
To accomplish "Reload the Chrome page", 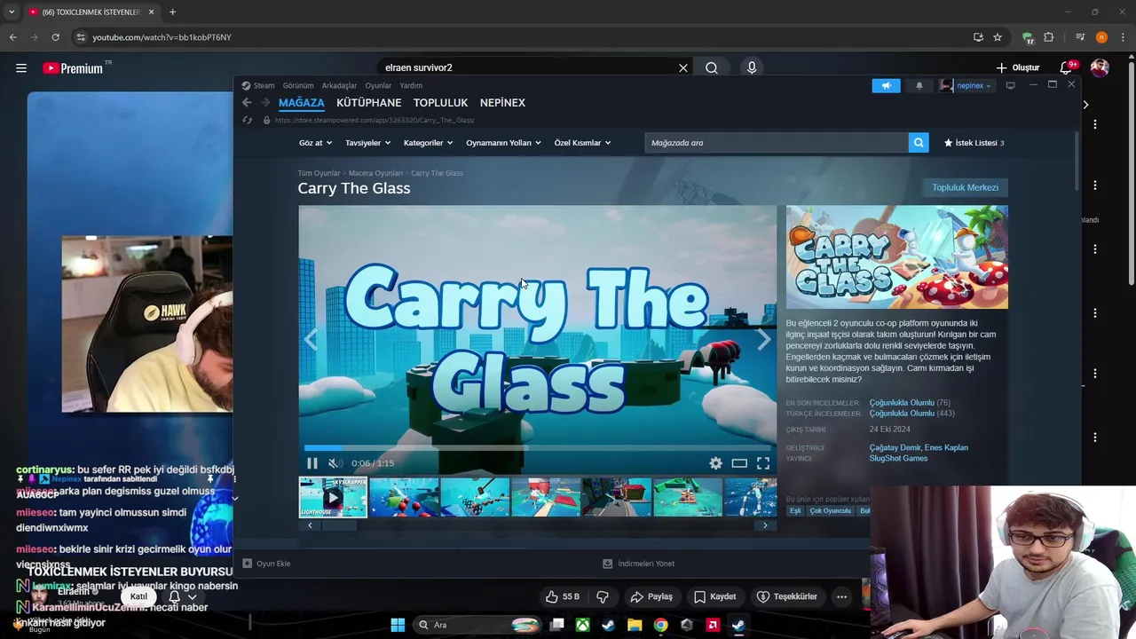I will click(55, 37).
